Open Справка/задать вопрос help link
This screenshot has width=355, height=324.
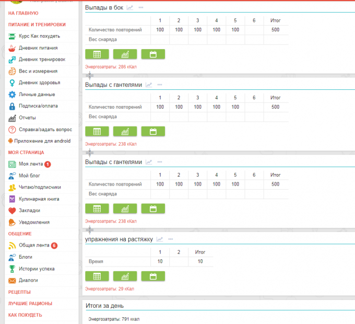(x=45, y=130)
